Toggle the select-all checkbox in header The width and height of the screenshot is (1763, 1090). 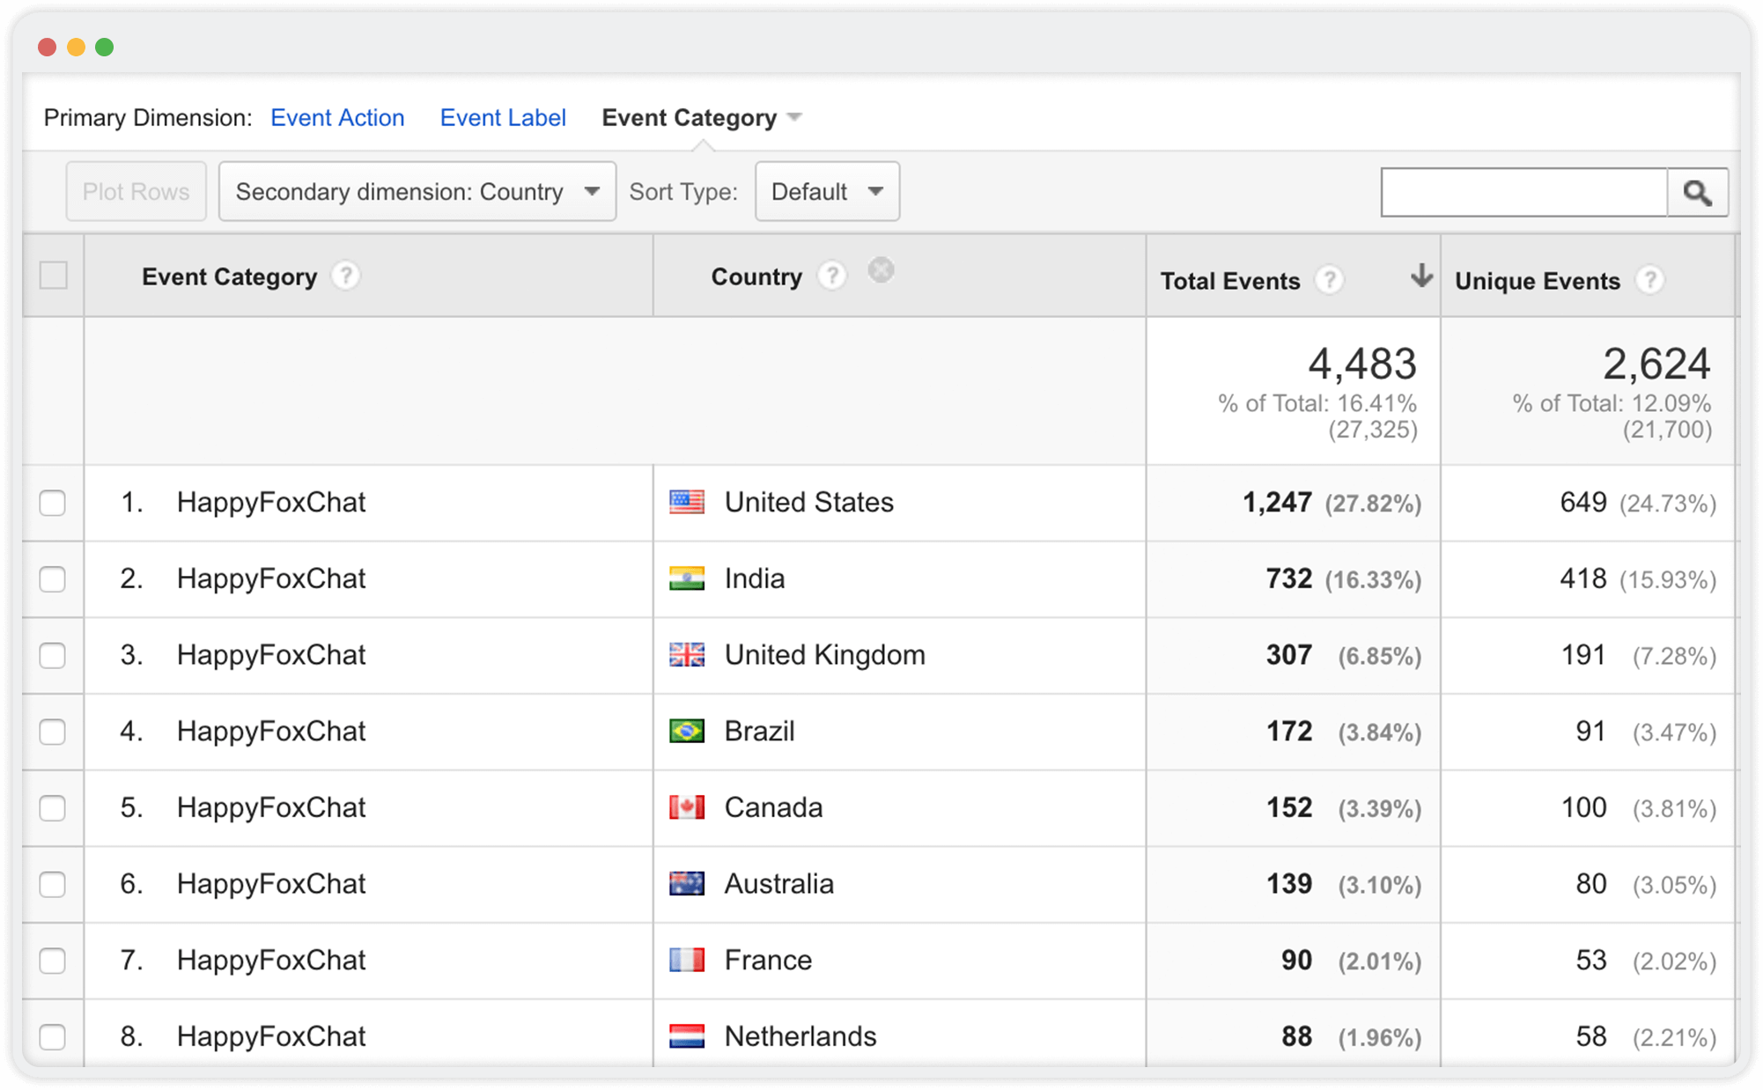point(54,276)
